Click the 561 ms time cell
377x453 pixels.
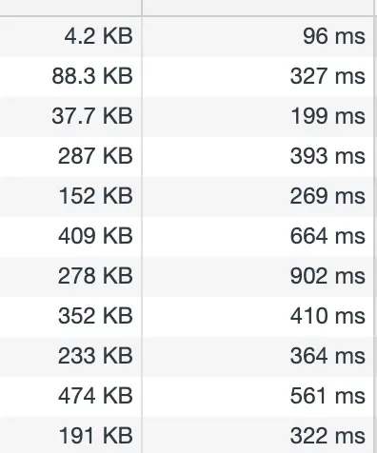coord(258,397)
